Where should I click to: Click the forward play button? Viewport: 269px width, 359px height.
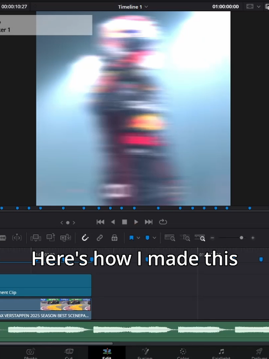coord(136,222)
